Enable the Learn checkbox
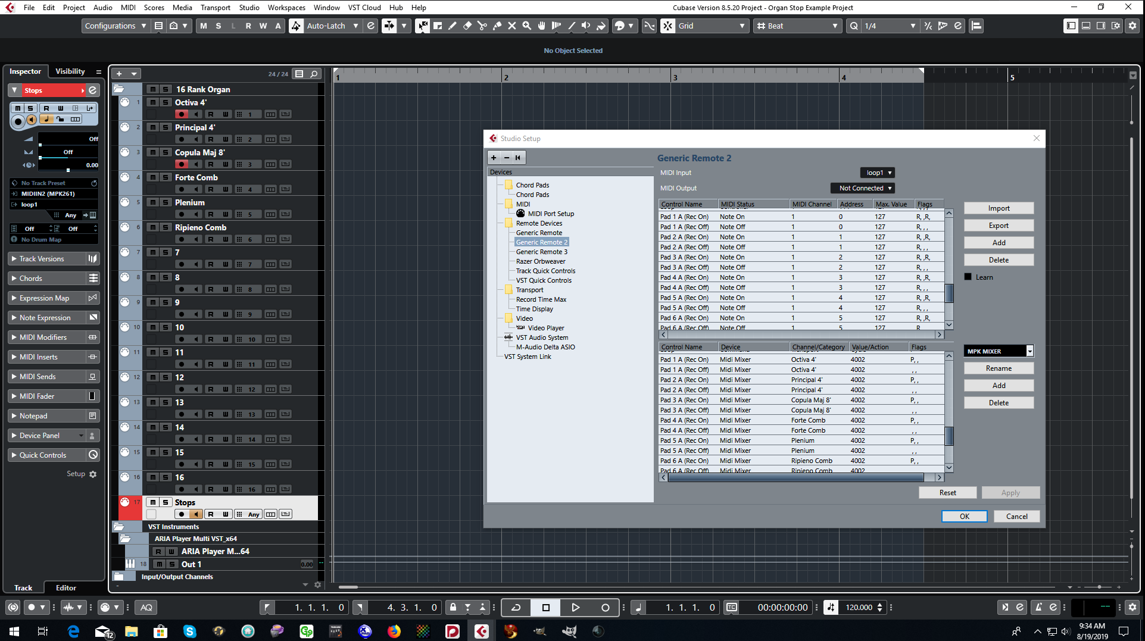The image size is (1145, 641). click(968, 277)
